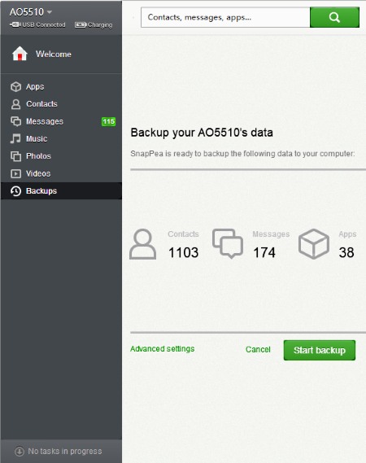Click the tasks download icon at bottom
This screenshot has width=366, height=463.
20,451
